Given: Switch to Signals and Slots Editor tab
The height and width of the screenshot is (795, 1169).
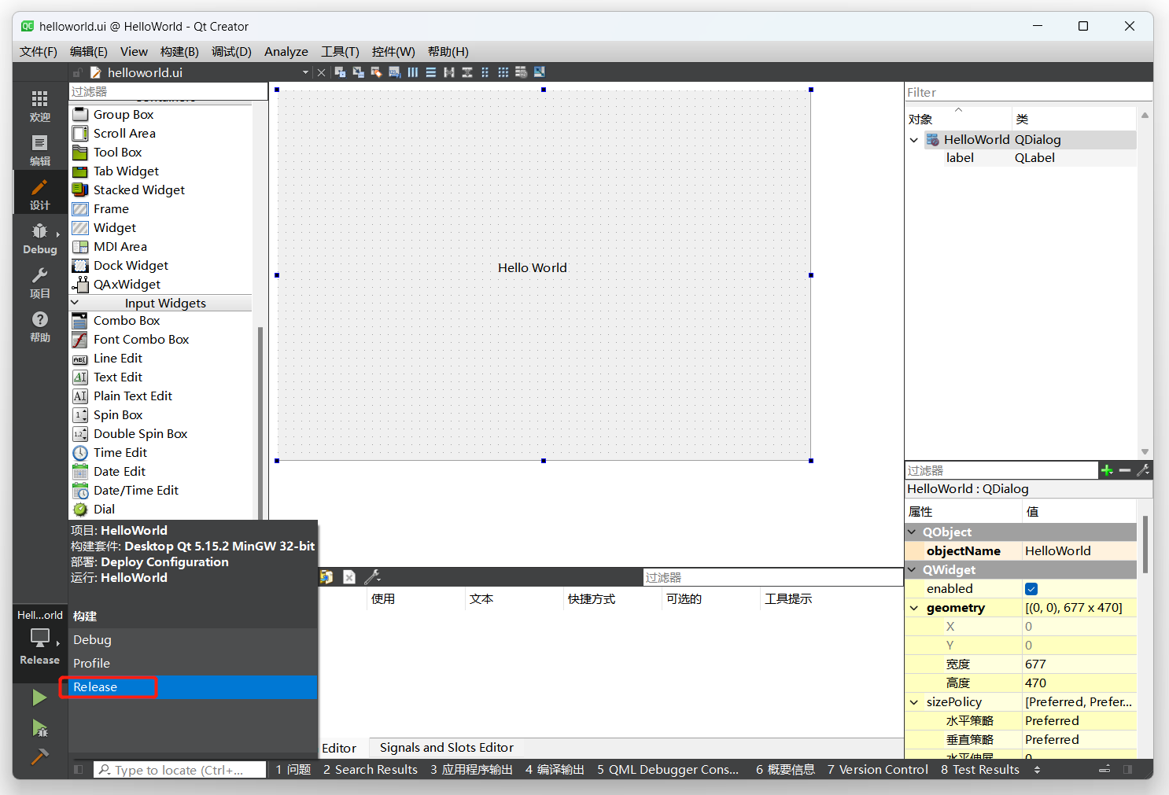Looking at the screenshot, I should coord(447,748).
